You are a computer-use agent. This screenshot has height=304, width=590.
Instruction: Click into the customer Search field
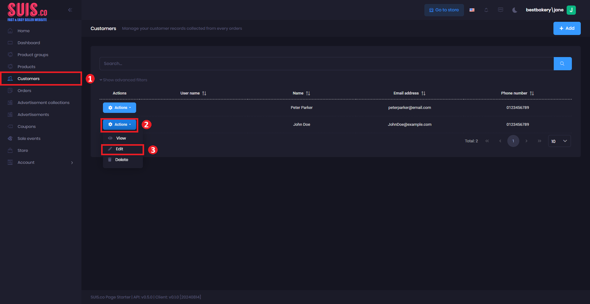point(326,63)
